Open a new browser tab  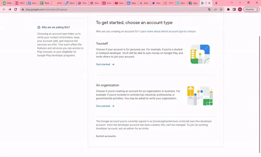click(216, 3)
